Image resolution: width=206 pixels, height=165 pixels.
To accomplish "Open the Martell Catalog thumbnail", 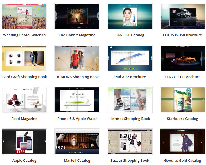I will point(77,142).
